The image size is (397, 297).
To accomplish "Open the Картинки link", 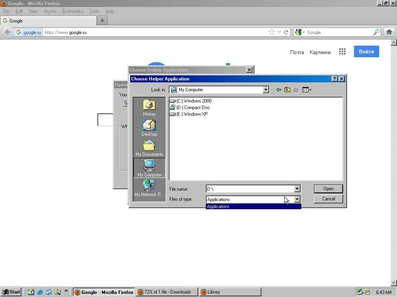I will [320, 52].
